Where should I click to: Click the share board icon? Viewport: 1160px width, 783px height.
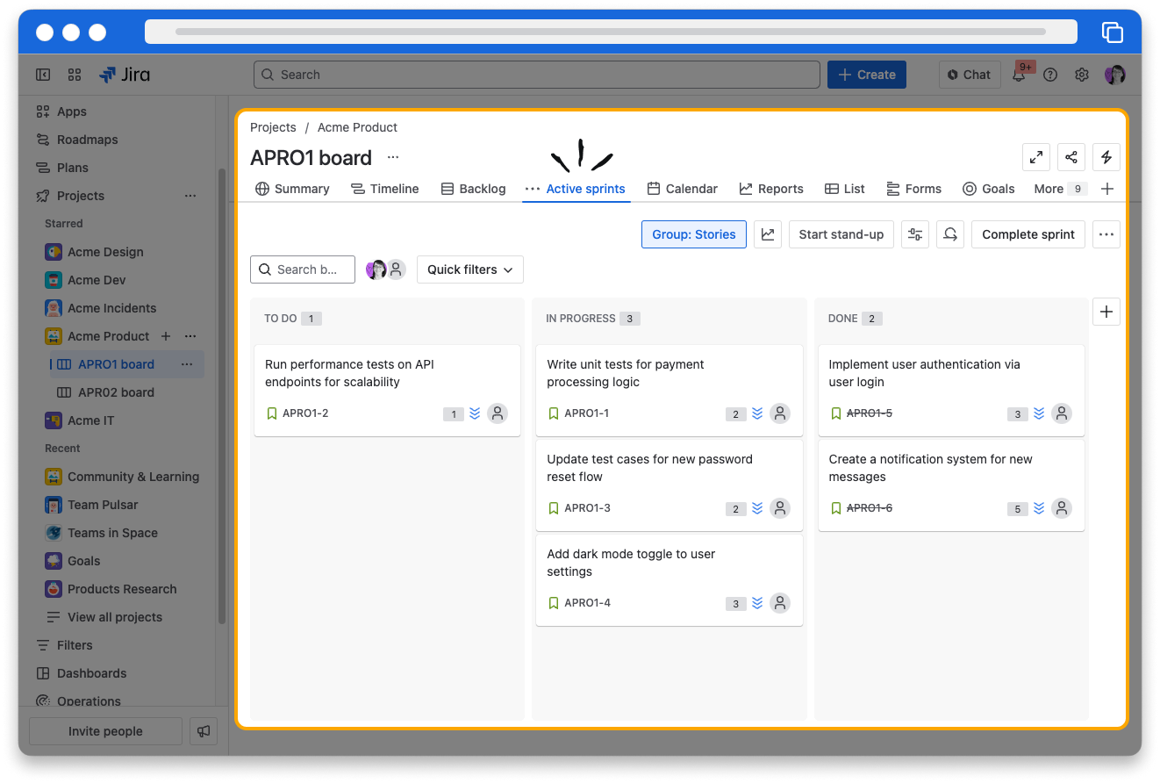pyautogui.click(x=1071, y=157)
